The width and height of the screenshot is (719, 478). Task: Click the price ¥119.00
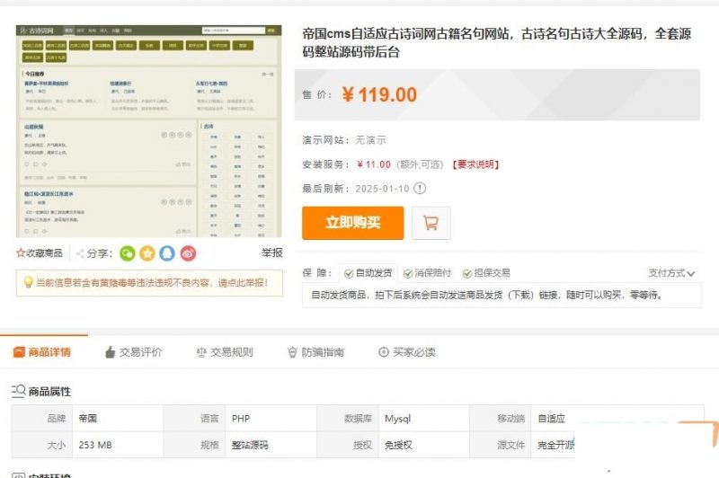[x=379, y=95]
